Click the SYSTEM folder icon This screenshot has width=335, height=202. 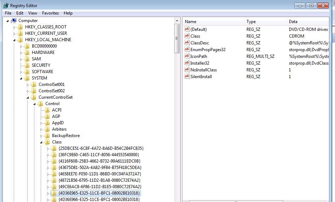pos(27,78)
